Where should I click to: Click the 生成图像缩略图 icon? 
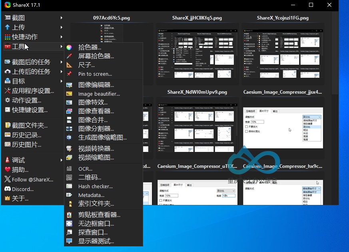coord(69,138)
